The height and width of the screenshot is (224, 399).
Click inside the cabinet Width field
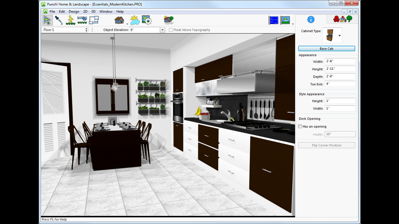pos(340,61)
